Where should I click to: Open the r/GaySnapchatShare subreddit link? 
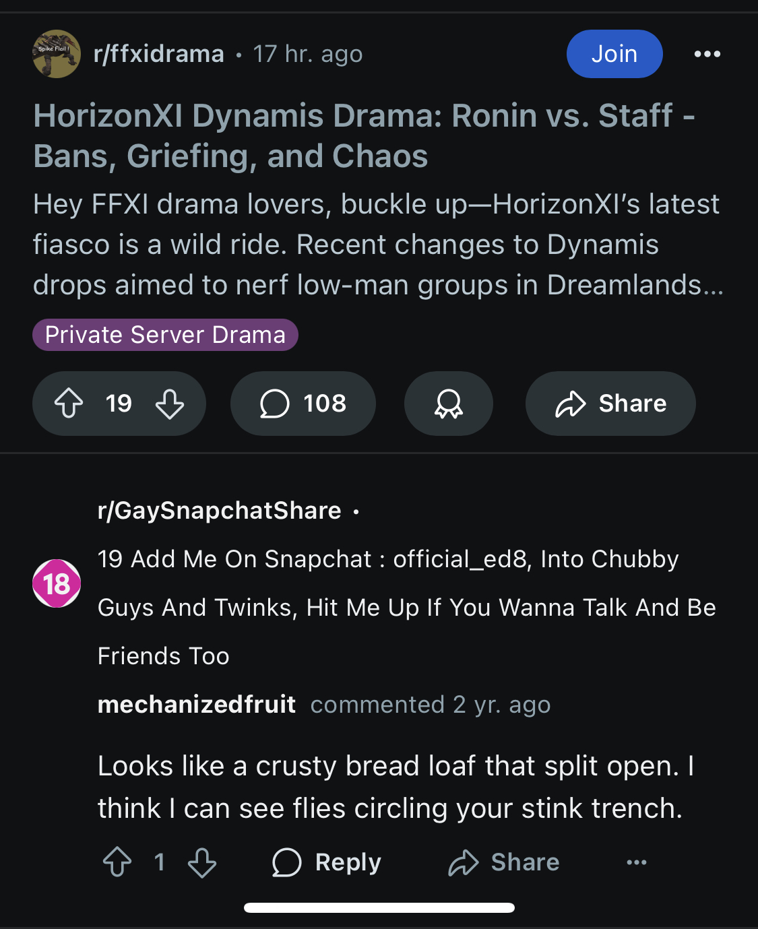[x=220, y=511]
